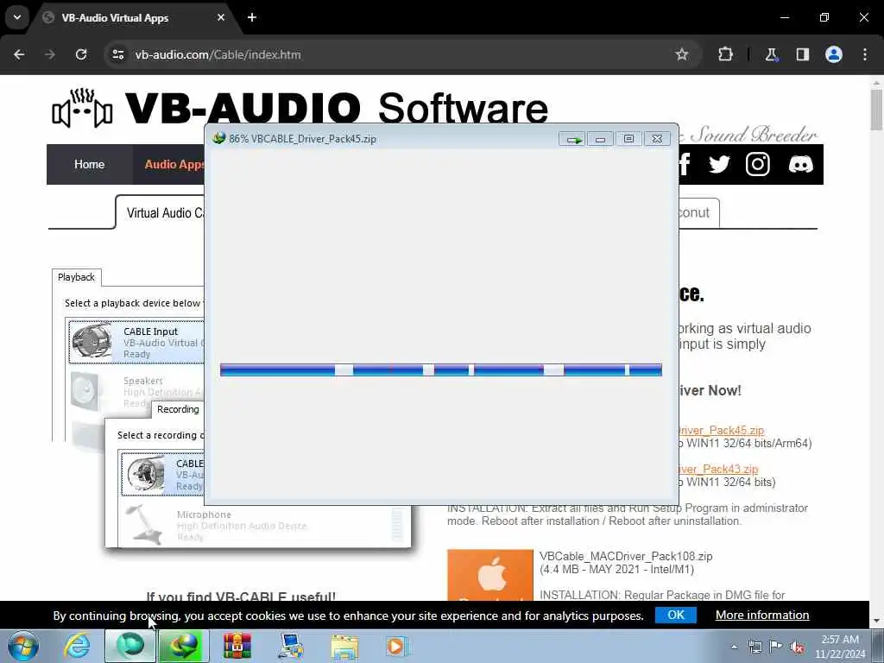Viewport: 884px width, 663px height.
Task: Switch to Internet Download Manager taskbar icon
Action: (x=184, y=646)
